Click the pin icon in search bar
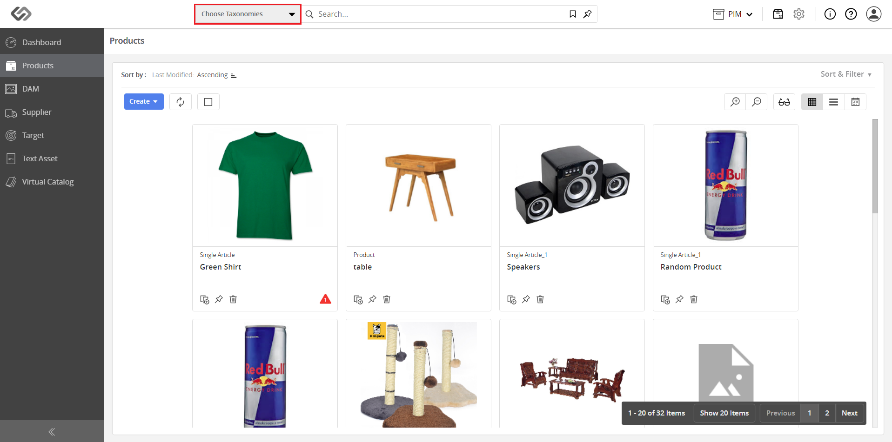The image size is (892, 442). coord(587,14)
